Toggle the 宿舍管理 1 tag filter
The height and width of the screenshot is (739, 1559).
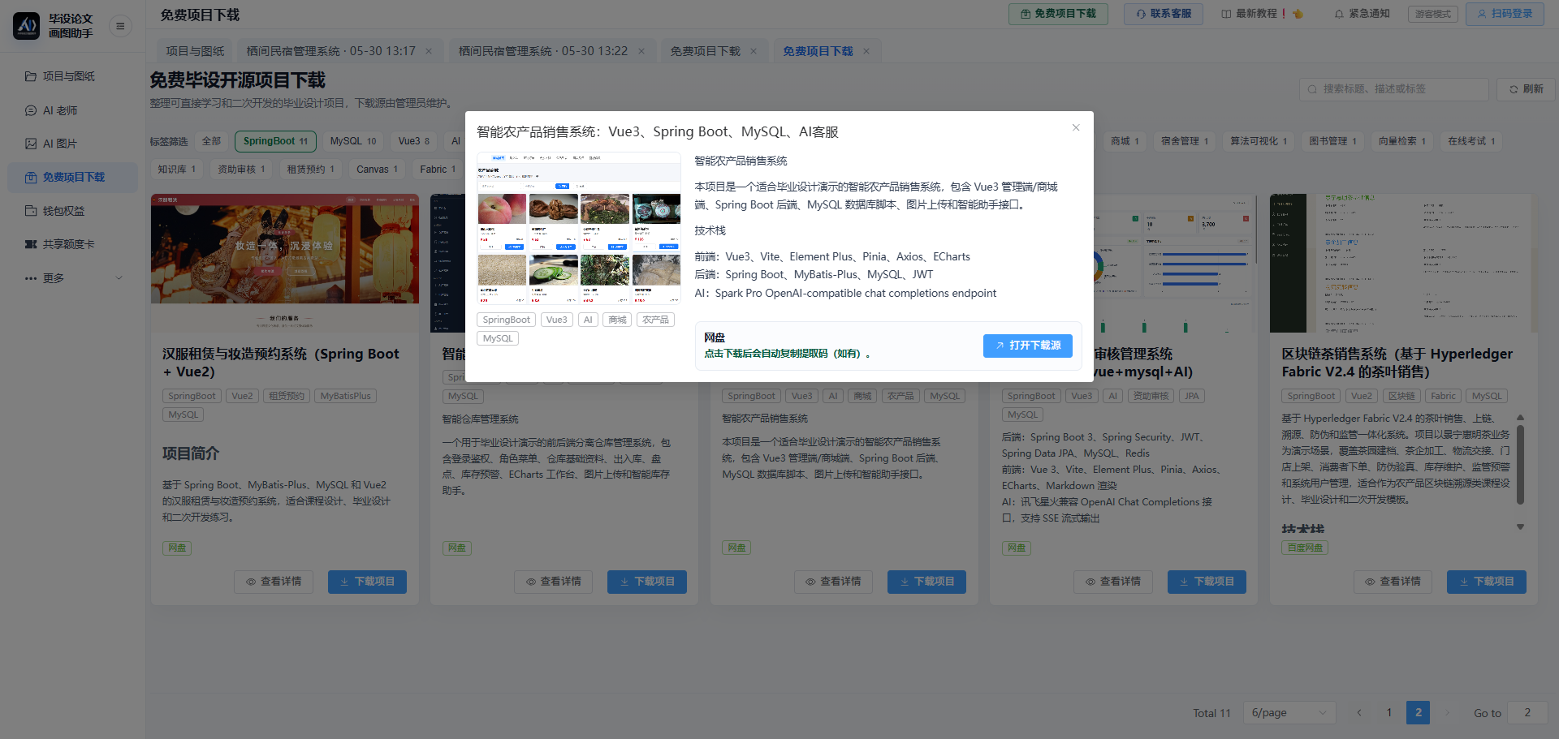(1185, 141)
